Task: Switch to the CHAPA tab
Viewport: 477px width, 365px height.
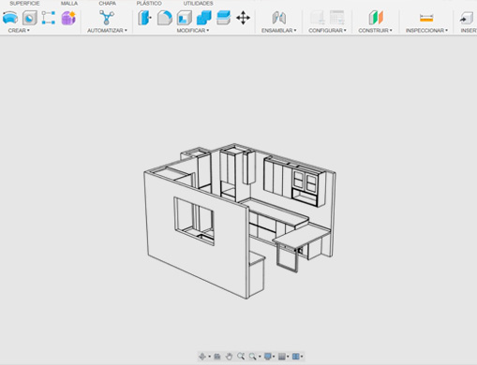Action: 107,4
